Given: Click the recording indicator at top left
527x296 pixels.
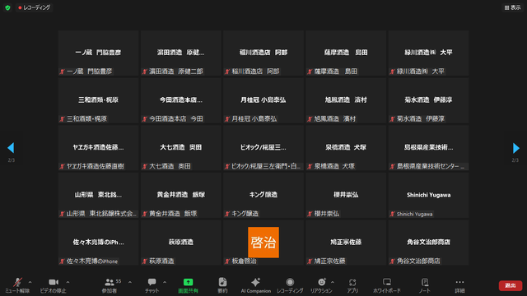Looking at the screenshot, I should pyautogui.click(x=35, y=7).
